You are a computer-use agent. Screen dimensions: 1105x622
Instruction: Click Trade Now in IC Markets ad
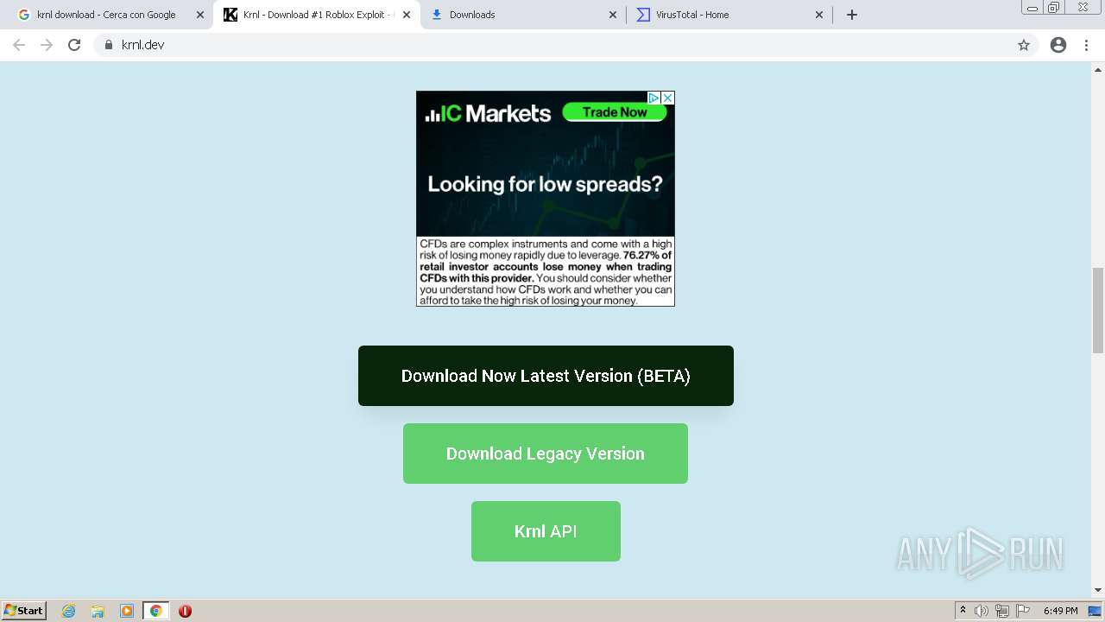(615, 112)
